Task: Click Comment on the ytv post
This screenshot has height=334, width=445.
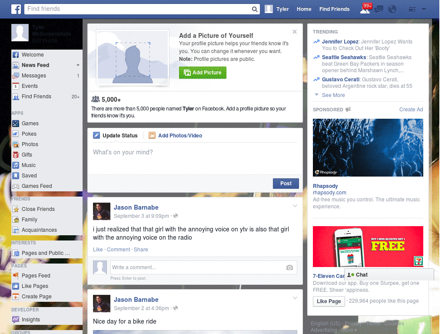Action: coord(118,249)
